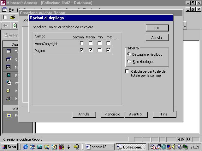Uncheck Max for Pagine
202x151 pixels.
(108, 50)
